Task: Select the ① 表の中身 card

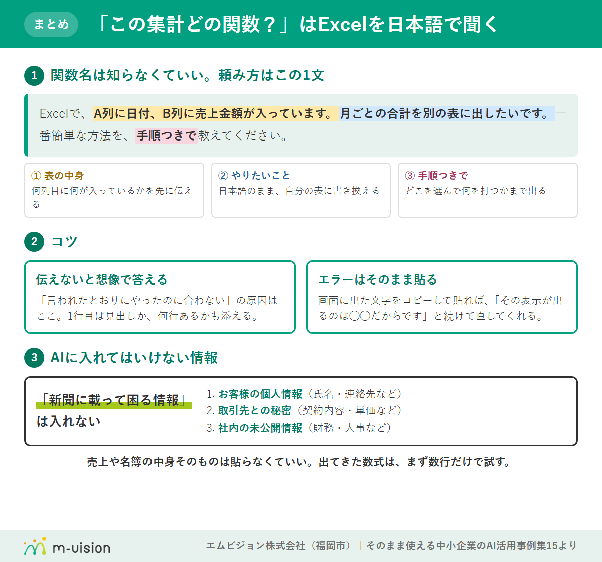Action: click(114, 190)
